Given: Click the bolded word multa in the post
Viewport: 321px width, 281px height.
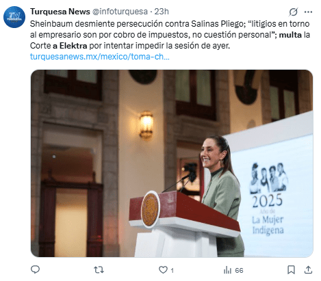Looking at the screenshot, I should (x=290, y=35).
